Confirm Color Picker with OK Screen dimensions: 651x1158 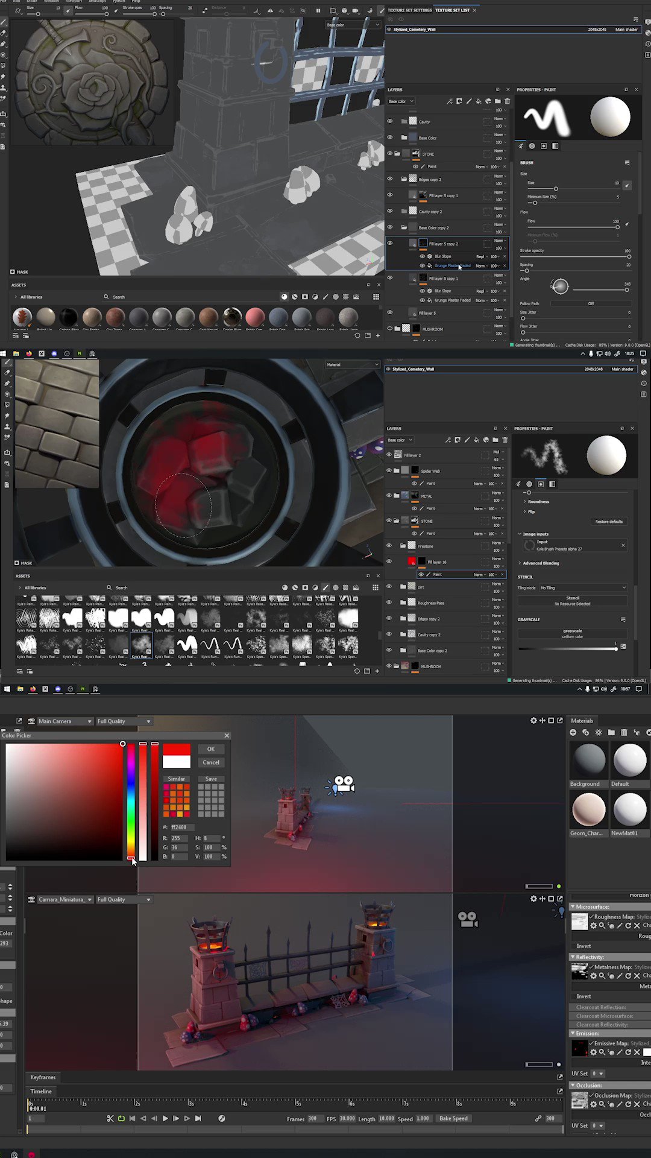tap(211, 749)
